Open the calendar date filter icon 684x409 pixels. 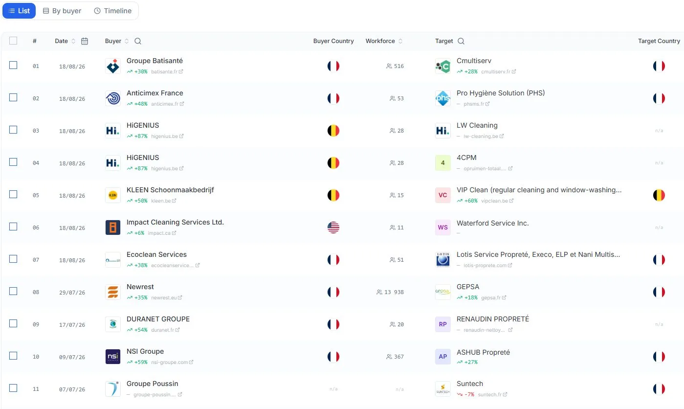pos(85,41)
